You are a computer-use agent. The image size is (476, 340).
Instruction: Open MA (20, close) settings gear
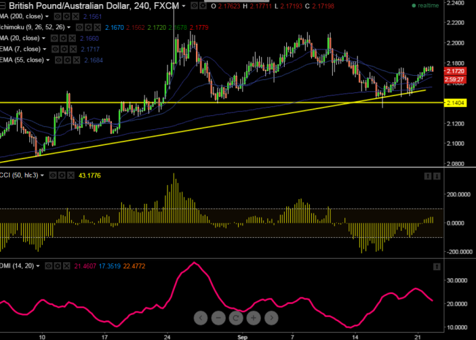pyautogui.click(x=63, y=38)
